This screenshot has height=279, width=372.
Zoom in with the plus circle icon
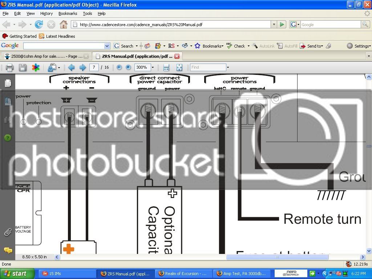(128, 67)
